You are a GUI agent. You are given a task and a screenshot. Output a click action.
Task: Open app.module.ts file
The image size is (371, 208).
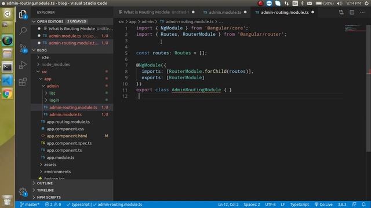point(72,158)
